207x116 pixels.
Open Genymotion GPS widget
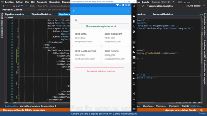coord(134,26)
